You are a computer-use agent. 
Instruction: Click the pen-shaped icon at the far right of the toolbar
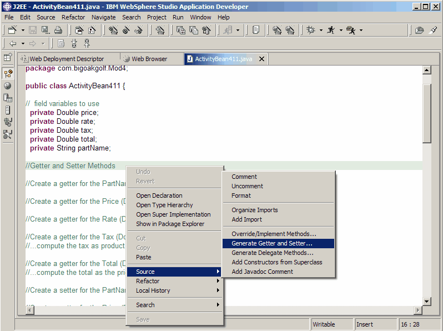coord(433,29)
